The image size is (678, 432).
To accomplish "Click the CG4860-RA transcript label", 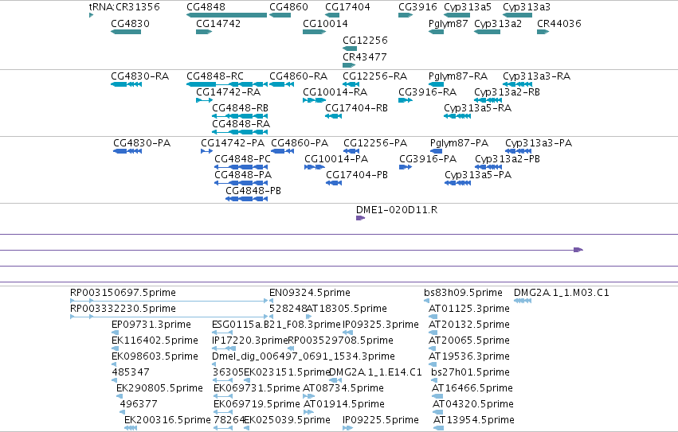I will point(298,76).
